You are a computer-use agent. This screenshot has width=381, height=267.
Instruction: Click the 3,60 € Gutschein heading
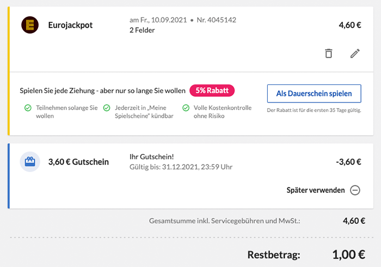(78, 162)
